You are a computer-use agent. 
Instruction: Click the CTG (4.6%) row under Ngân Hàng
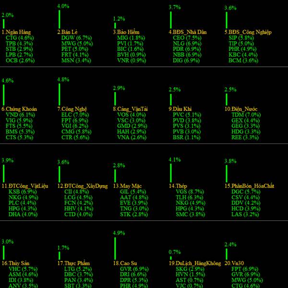(20, 38)
